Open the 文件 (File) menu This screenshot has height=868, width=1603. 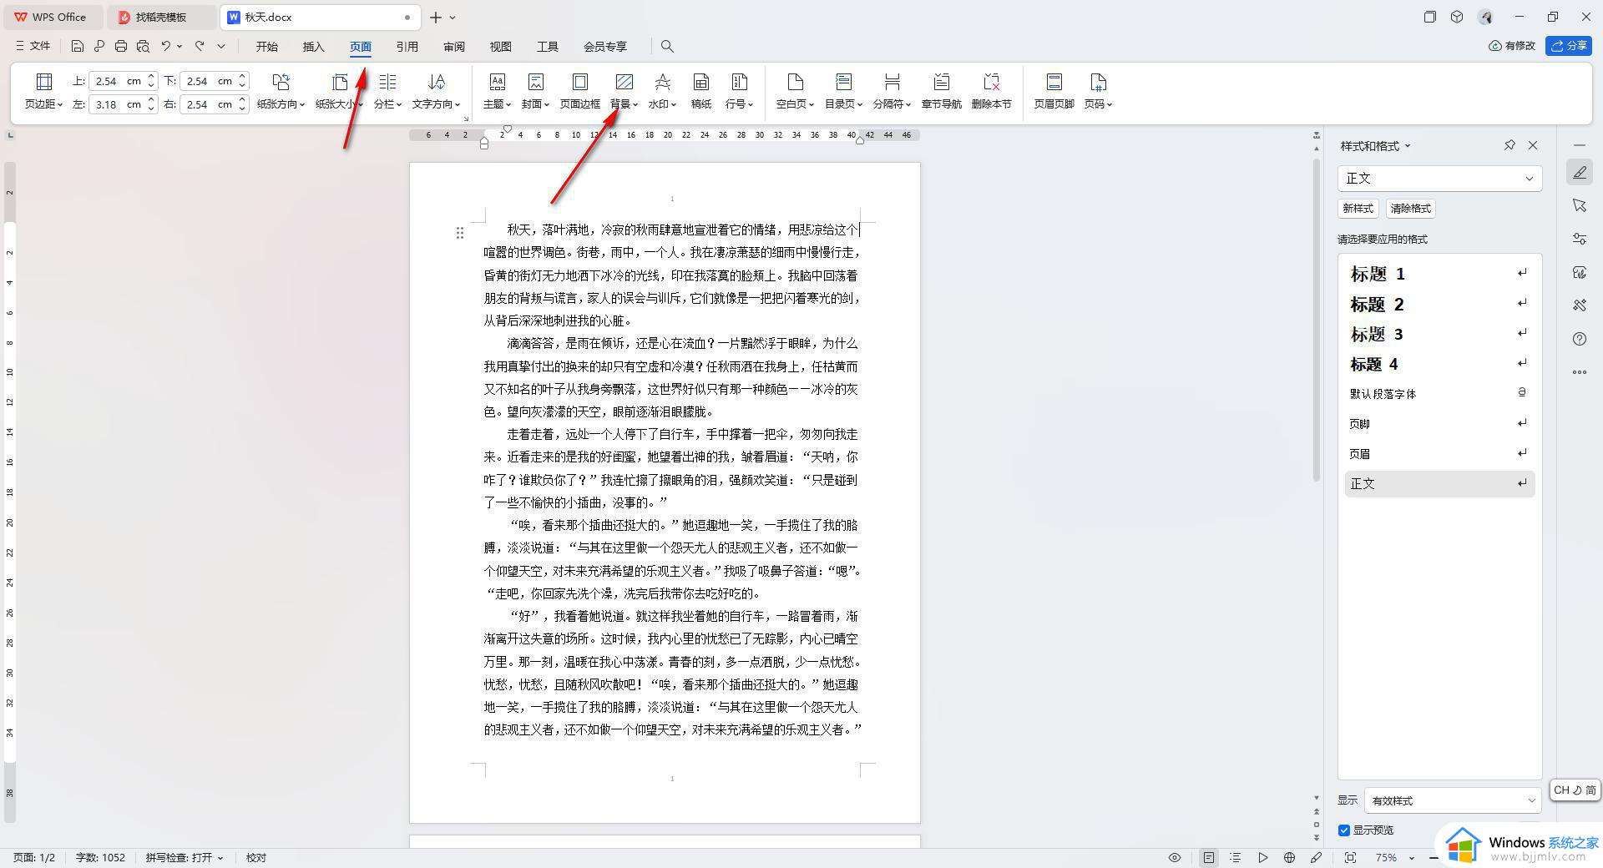[x=33, y=46]
